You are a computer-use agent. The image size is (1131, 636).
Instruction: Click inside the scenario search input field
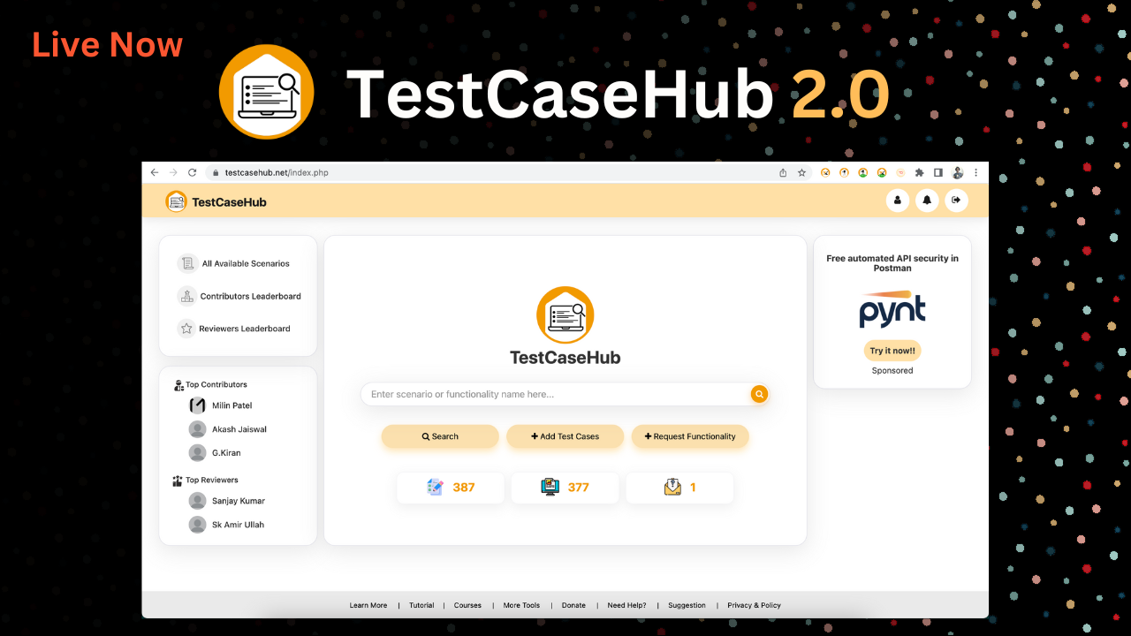(530, 394)
